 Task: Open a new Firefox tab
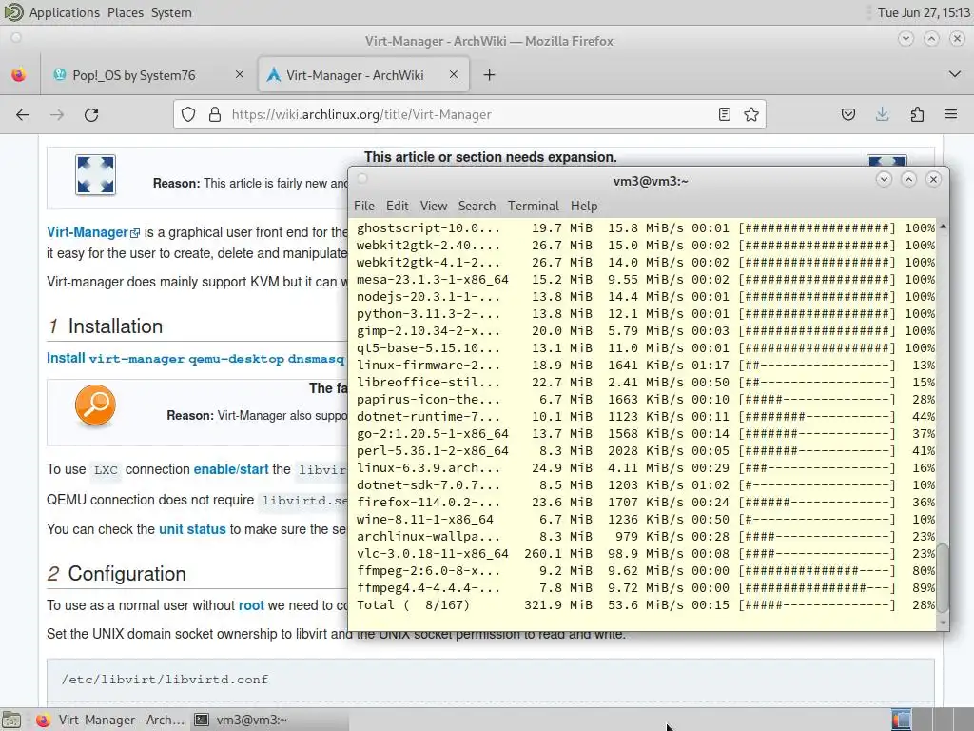[490, 75]
